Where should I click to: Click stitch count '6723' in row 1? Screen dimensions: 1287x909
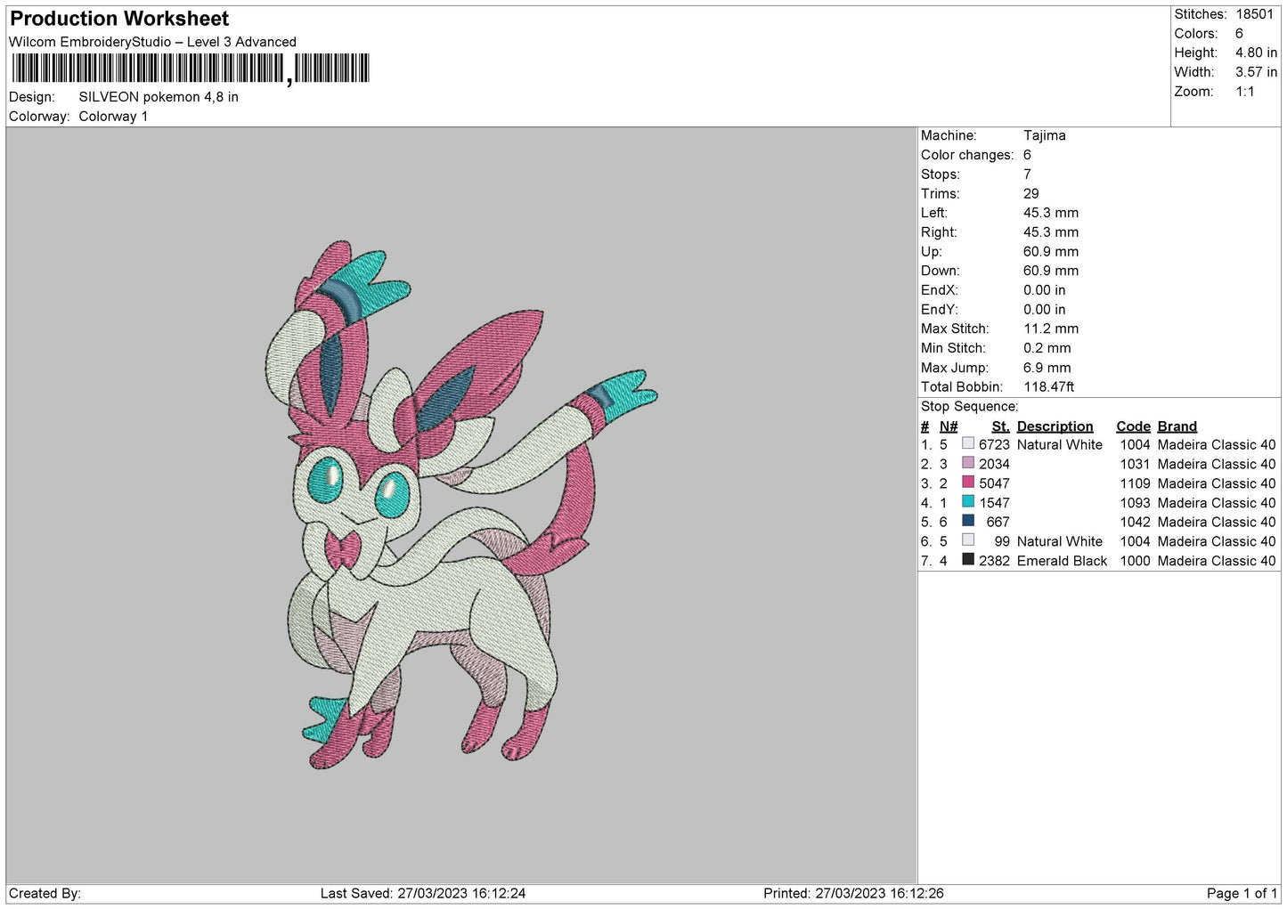(994, 444)
